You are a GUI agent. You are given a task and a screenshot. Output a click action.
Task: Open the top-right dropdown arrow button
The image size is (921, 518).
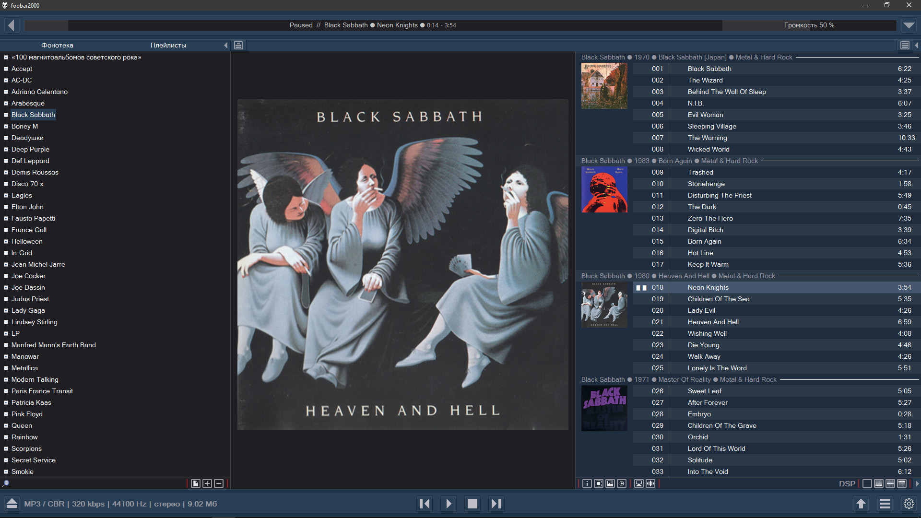tap(909, 25)
